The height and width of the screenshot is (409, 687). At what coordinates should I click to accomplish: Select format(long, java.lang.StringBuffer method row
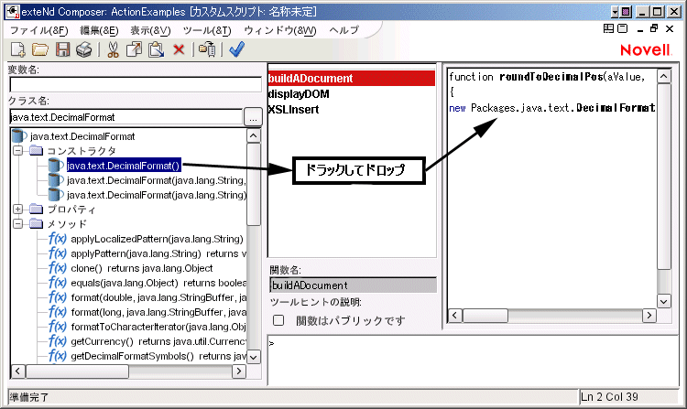[158, 312]
